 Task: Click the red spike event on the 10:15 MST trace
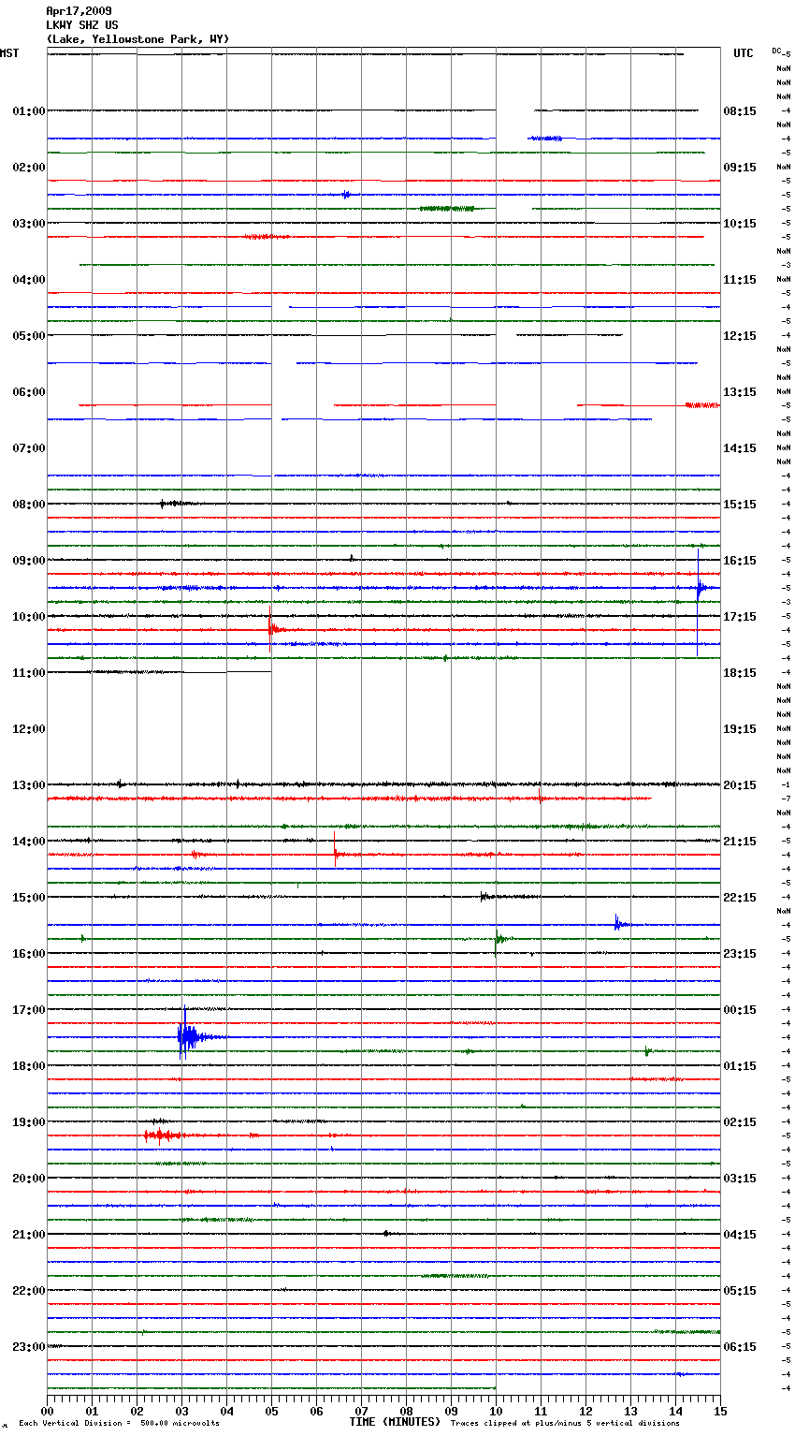pyautogui.click(x=272, y=629)
